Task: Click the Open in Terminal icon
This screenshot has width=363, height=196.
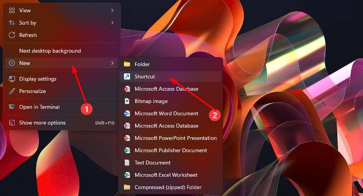Action: [x=12, y=107]
